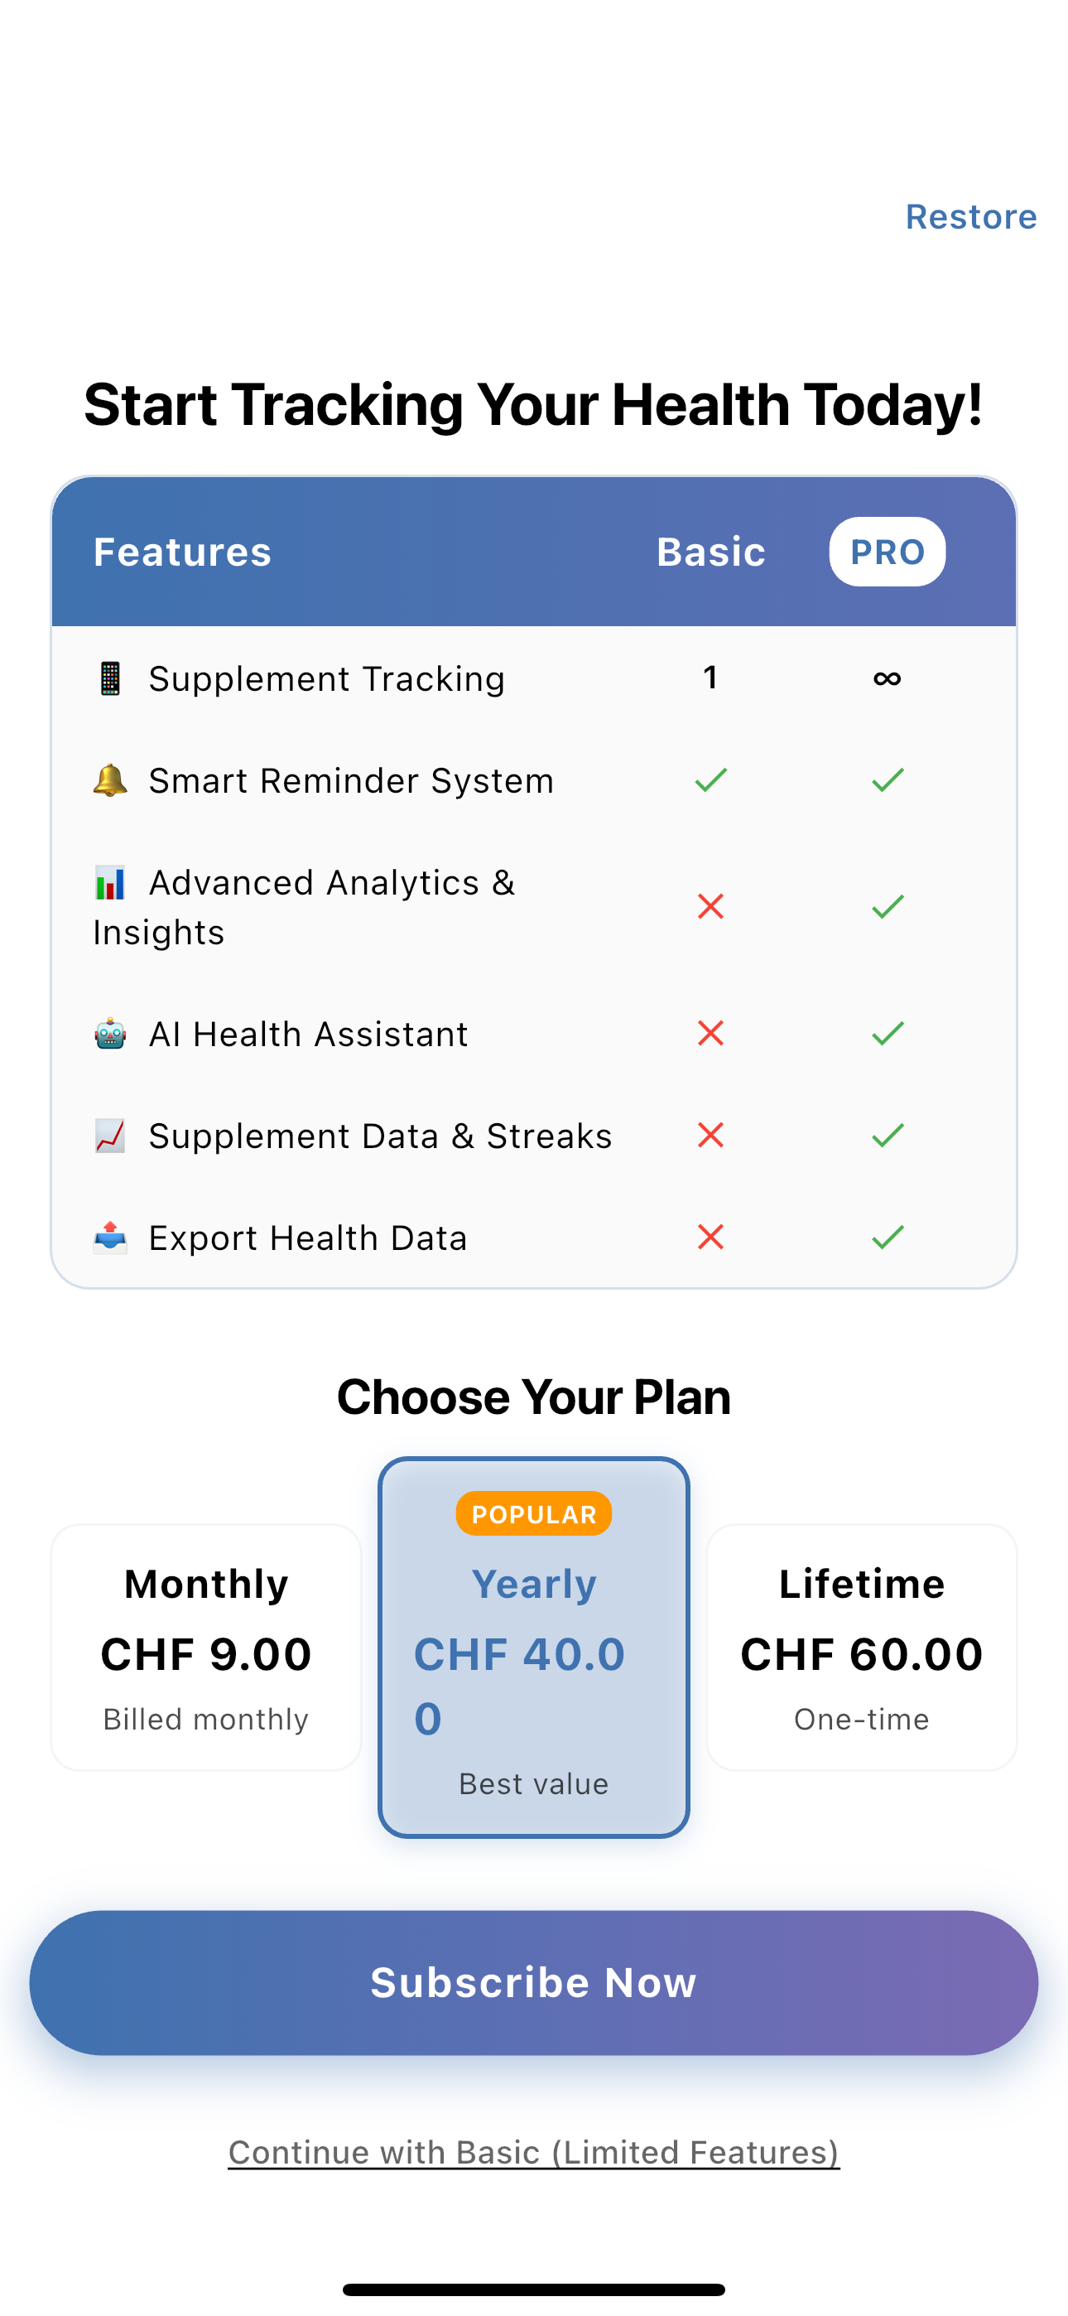This screenshot has width=1068, height=2316.
Task: Select the Monthly CHF 9.00 plan
Action: (x=206, y=1647)
